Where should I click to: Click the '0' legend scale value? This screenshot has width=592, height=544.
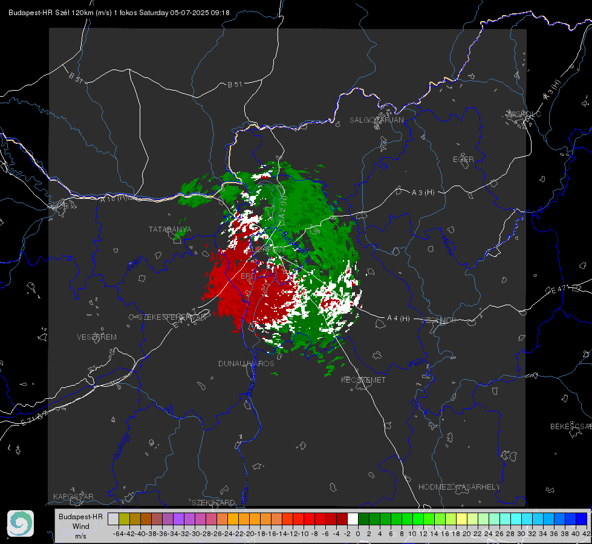tap(358, 534)
